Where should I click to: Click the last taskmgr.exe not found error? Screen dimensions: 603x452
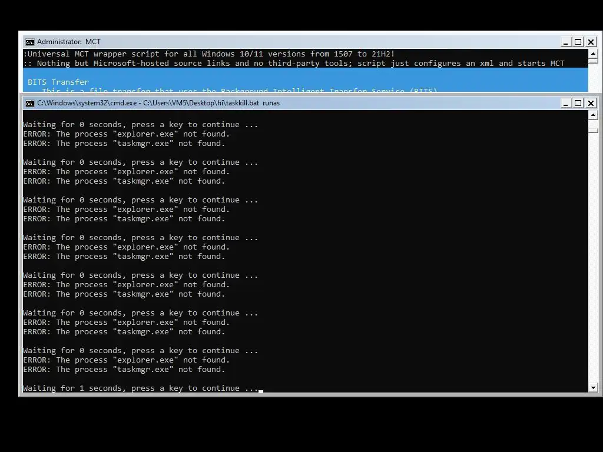point(124,370)
